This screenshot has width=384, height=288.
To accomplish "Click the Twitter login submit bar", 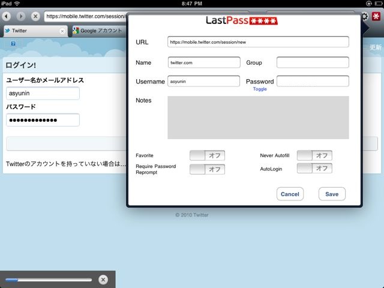I will [x=66, y=143].
